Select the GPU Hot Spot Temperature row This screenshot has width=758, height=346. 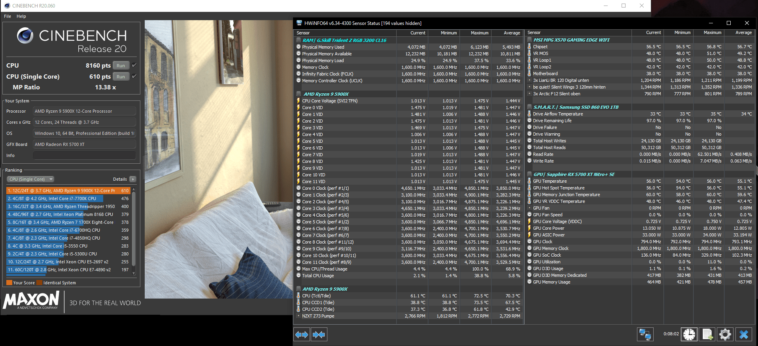click(640, 188)
